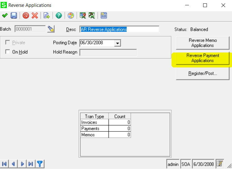The image size is (232, 169).
Task: Click the next record arrow
Action: tap(22, 164)
